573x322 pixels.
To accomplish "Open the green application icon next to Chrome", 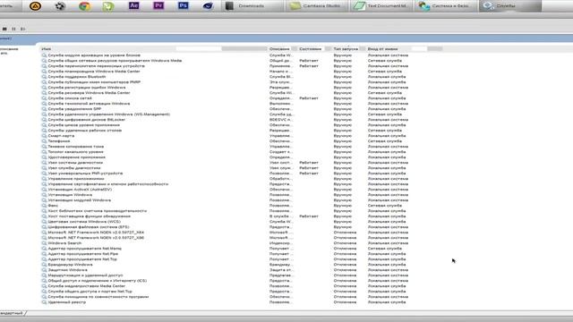I will 108,6.
